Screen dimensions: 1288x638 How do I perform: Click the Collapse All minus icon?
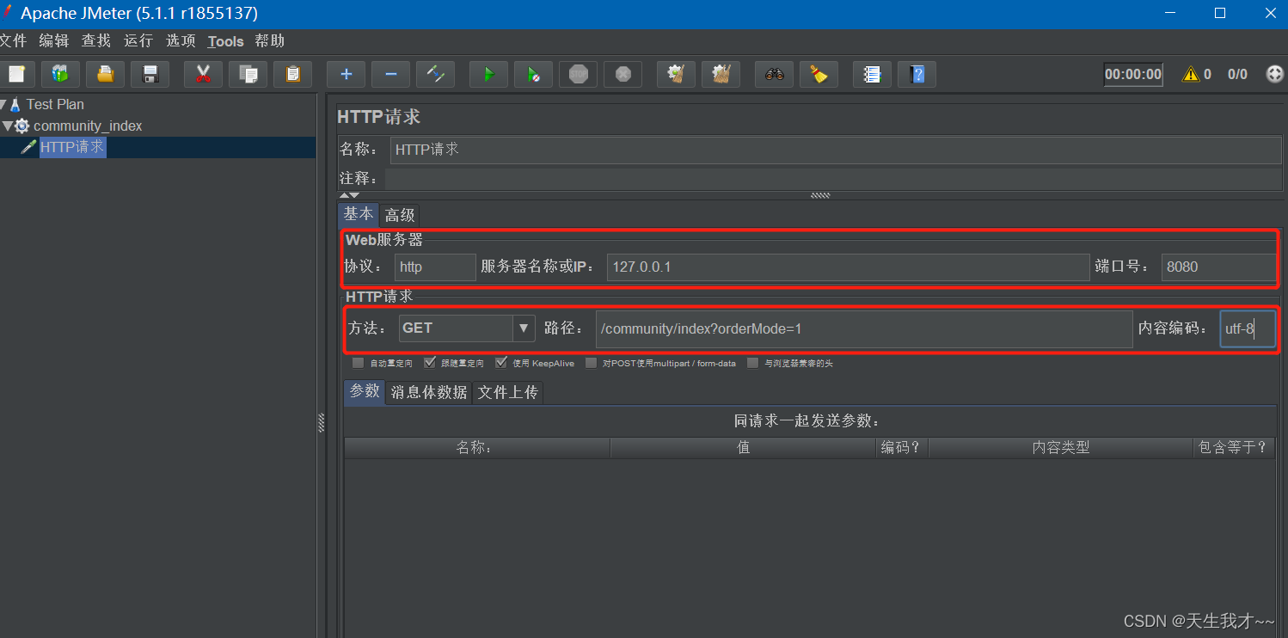point(390,74)
